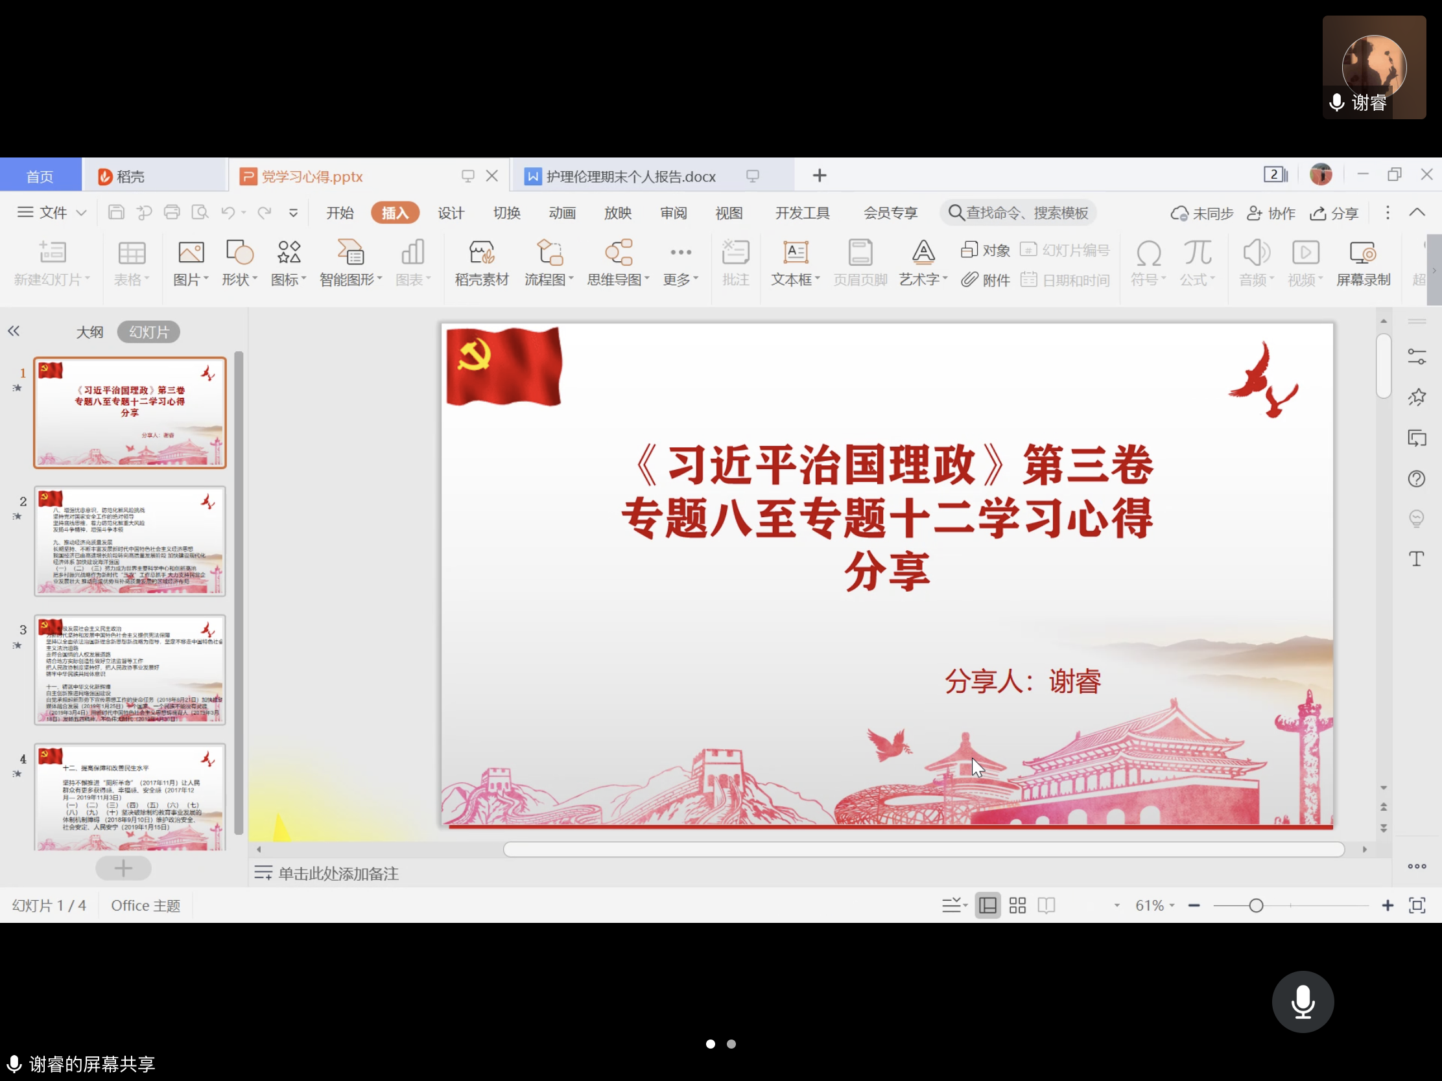
Task: Insert date and time (日期和时间)
Action: [1065, 280]
